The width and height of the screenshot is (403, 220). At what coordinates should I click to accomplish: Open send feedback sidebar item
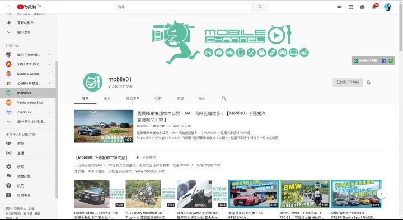(28, 195)
